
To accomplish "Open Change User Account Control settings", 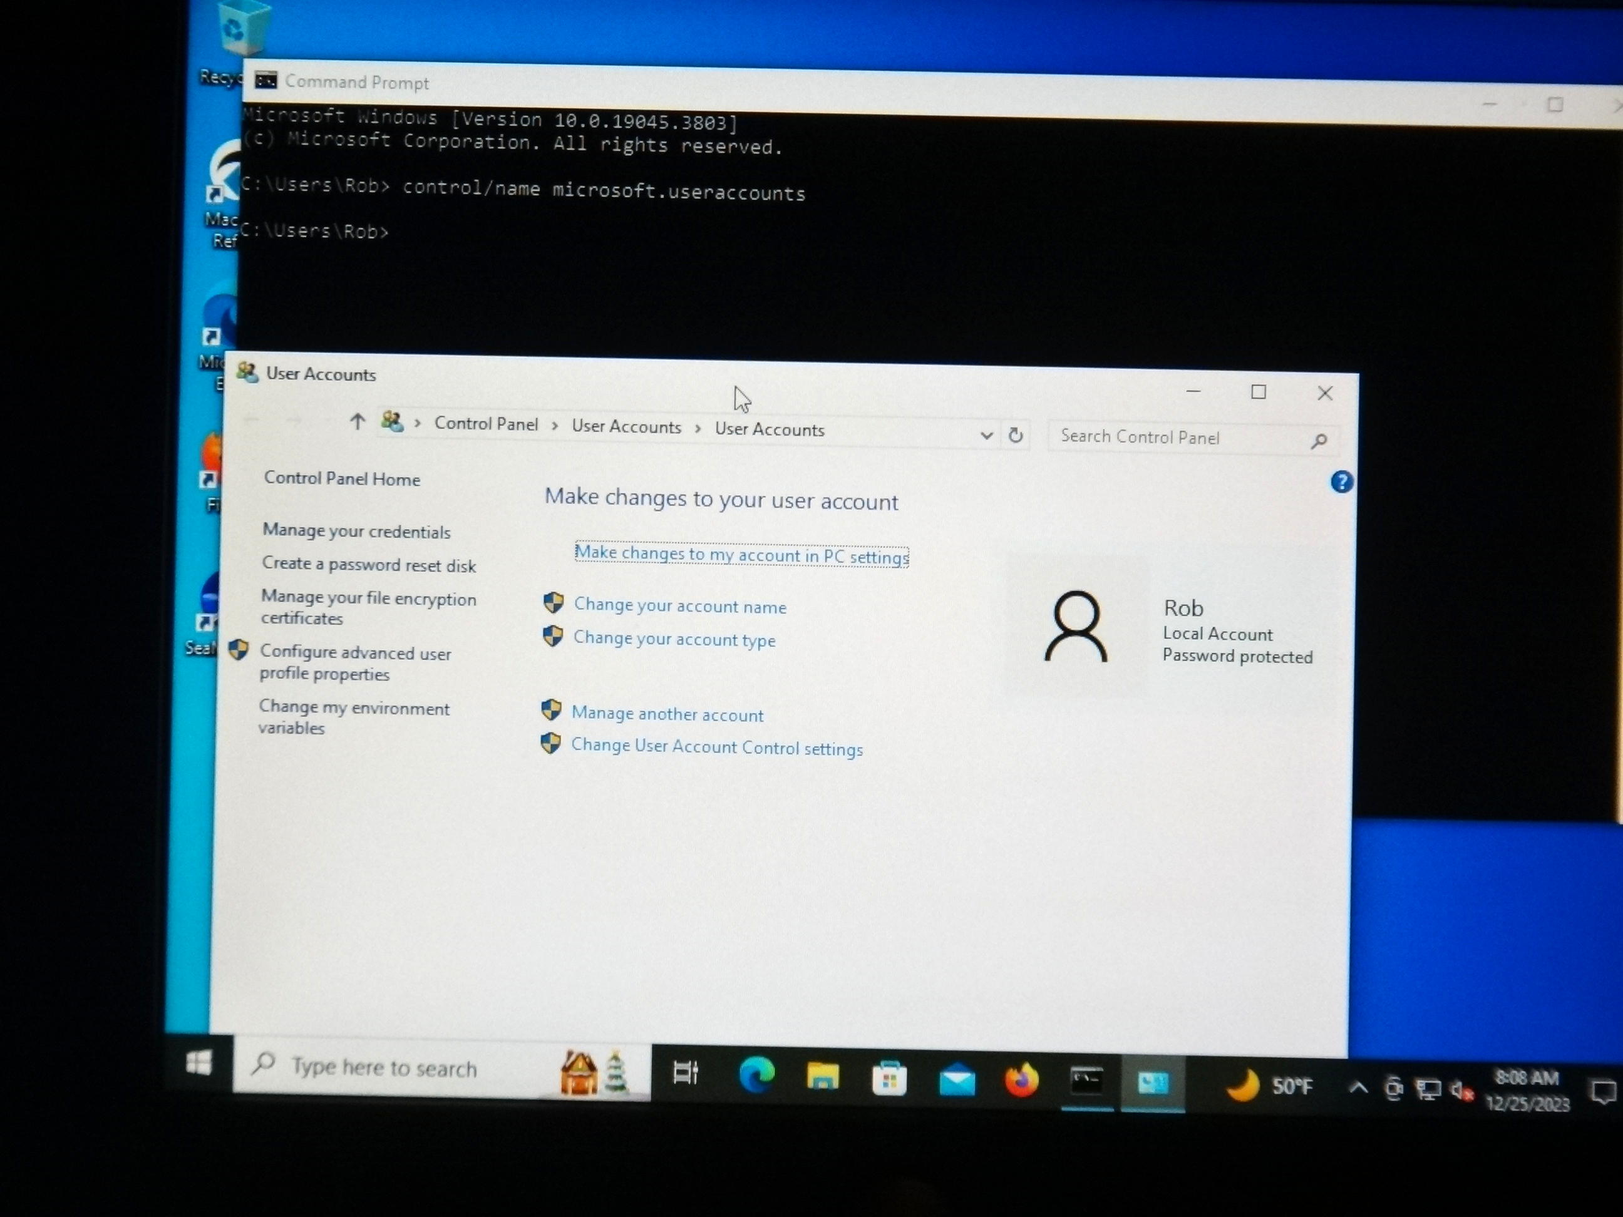I will (716, 747).
